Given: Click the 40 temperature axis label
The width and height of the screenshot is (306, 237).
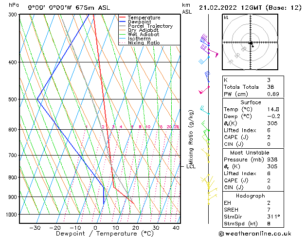Looking at the screenshot, I should (176, 228).
